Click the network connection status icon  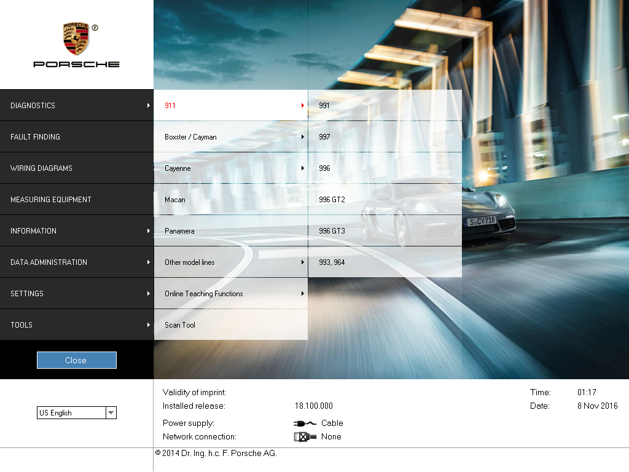point(305,437)
